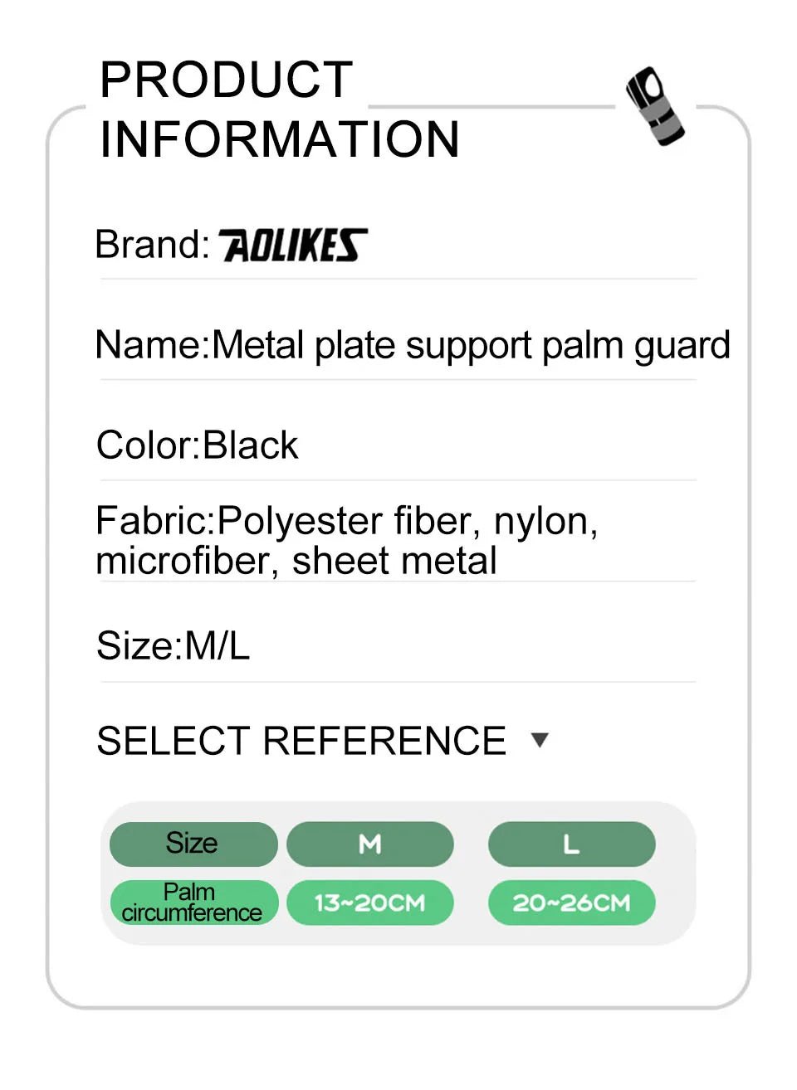Click the AOLIKES brand logo
797x1090 pixels.
coord(292,246)
